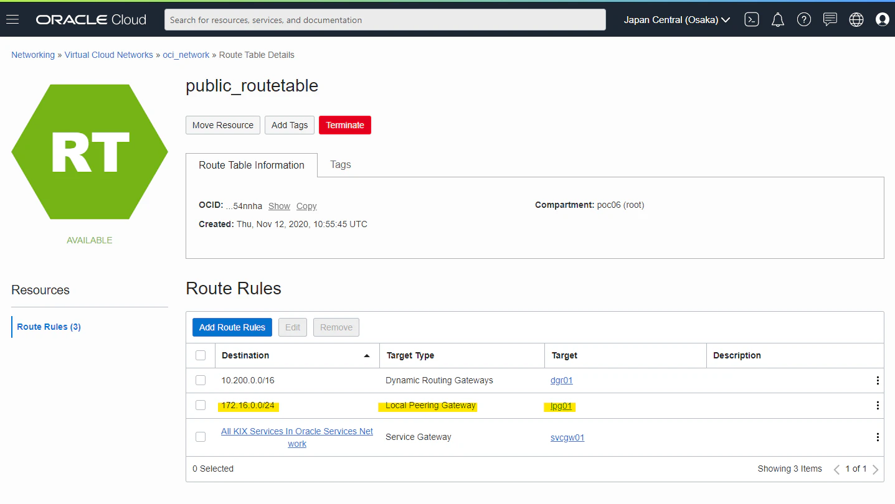Screen dimensions: 895x504
Task: Open the lpg01 target link
Action: 561,406
